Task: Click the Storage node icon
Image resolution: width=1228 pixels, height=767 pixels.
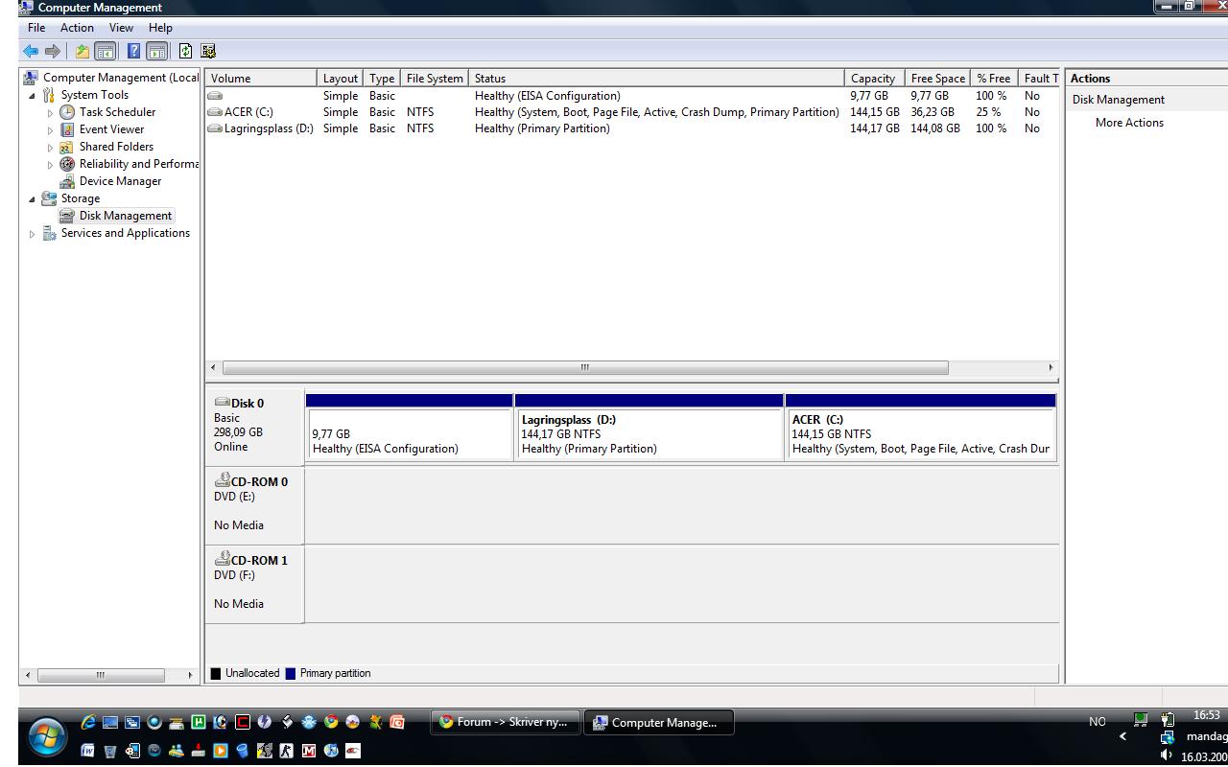Action: pos(49,198)
